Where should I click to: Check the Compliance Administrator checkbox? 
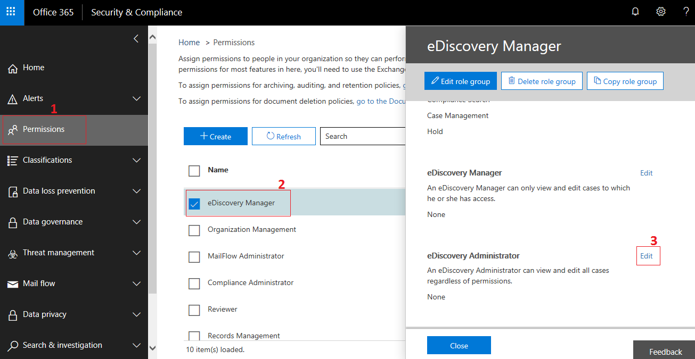(194, 283)
